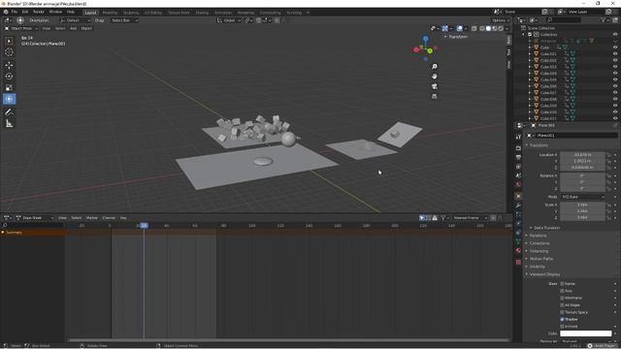Click the pan hand viewport icon
This screenshot has width=621, height=349.
(x=435, y=77)
